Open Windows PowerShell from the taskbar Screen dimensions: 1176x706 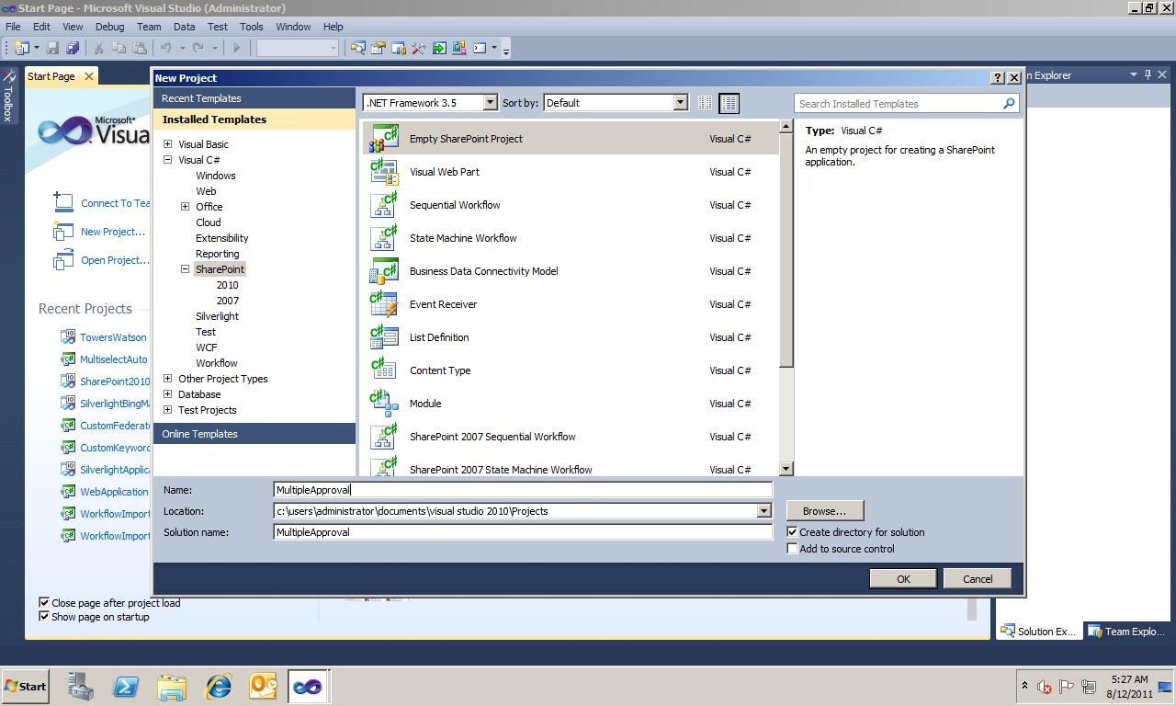point(126,687)
